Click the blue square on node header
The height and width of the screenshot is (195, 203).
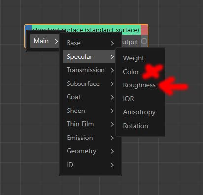pyautogui.click(x=28, y=28)
